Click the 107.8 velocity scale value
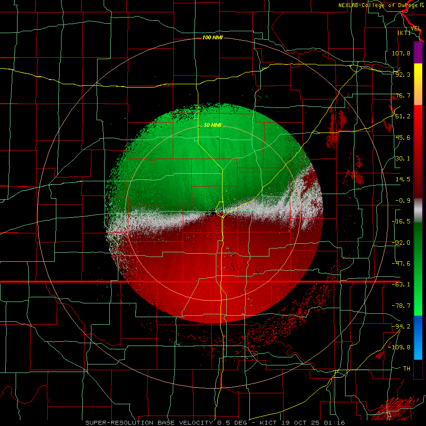 click(x=401, y=53)
